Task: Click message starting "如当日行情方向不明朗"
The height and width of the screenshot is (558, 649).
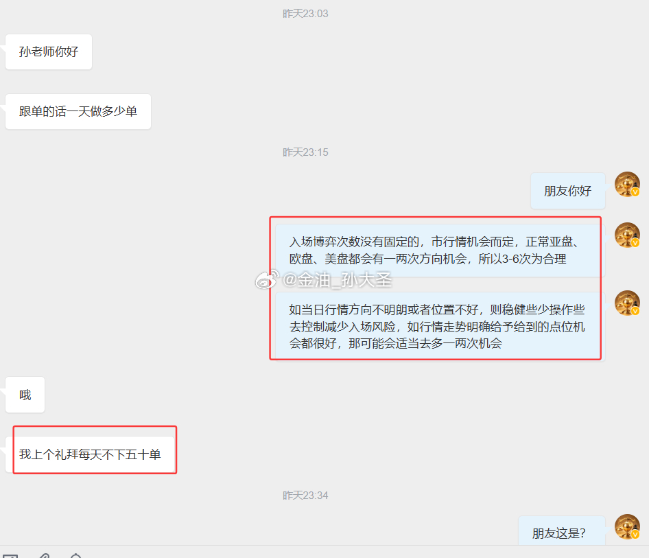Action: click(x=440, y=327)
